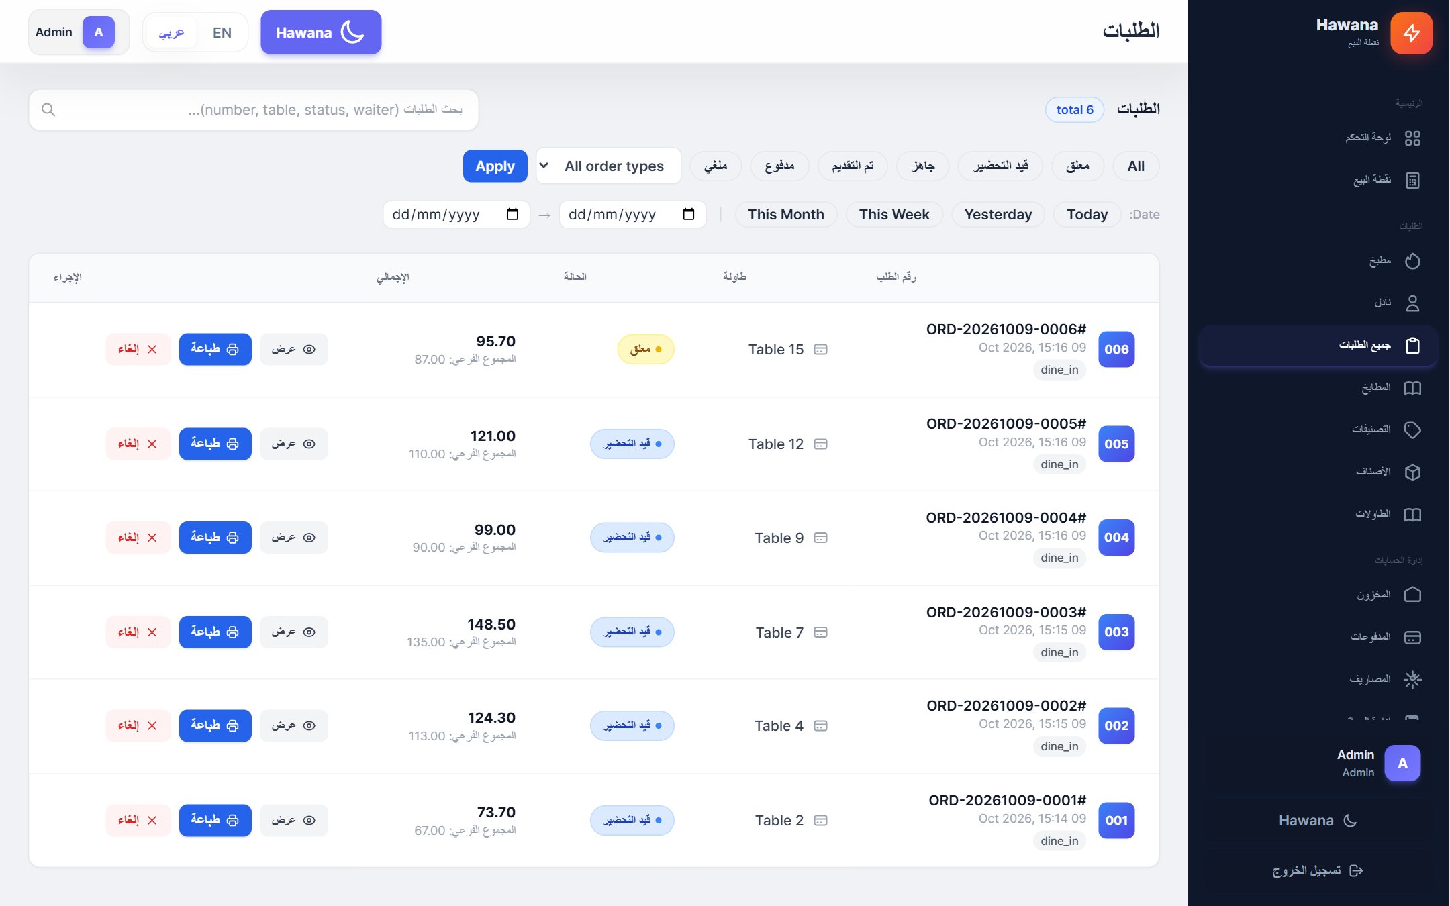This screenshot has width=1450, height=906.
Task: Open the dashboard grid icon in sidebar
Action: pyautogui.click(x=1412, y=138)
